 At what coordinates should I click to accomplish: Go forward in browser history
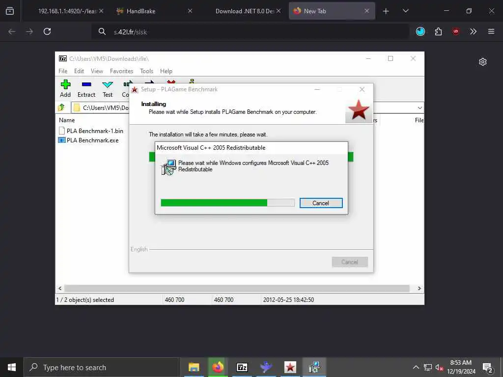point(29,31)
